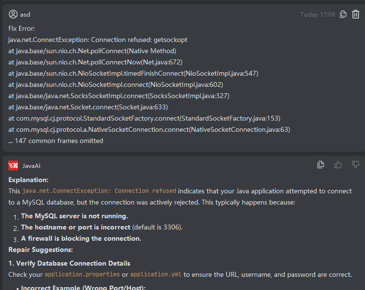Click the JavaAI logo icon

13,166
